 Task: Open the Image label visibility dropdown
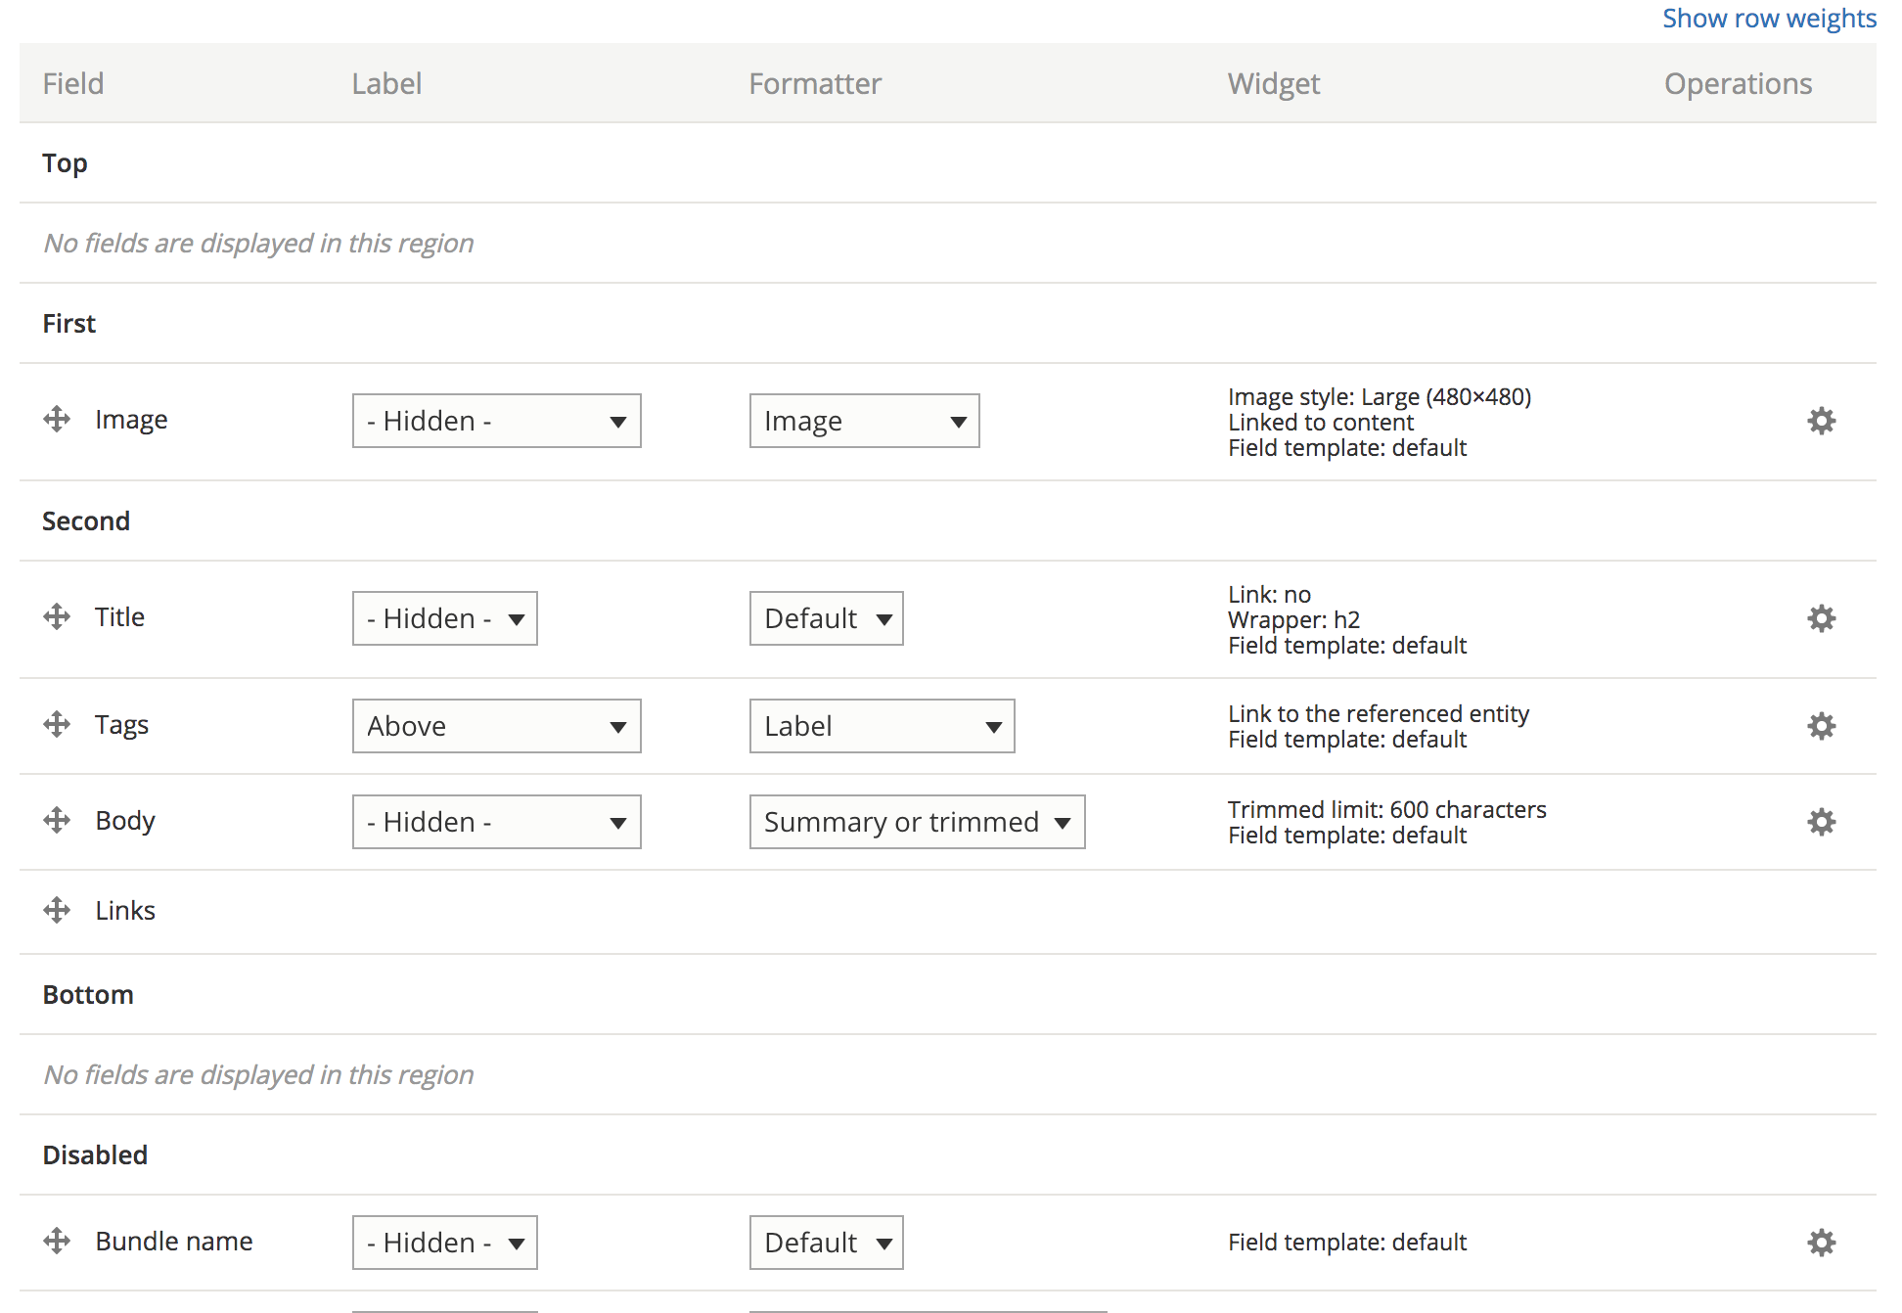[496, 422]
